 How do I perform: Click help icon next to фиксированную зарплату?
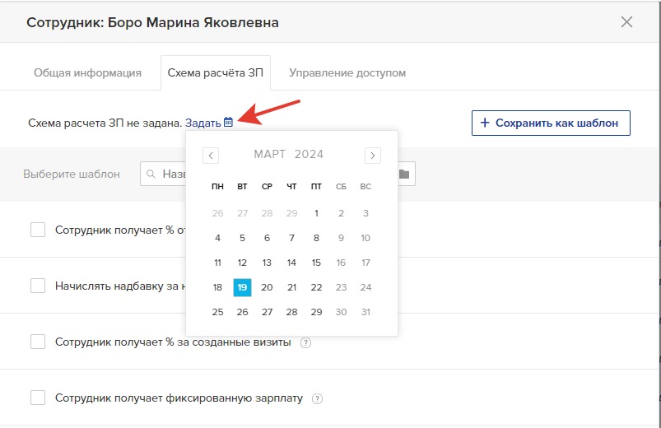[317, 398]
